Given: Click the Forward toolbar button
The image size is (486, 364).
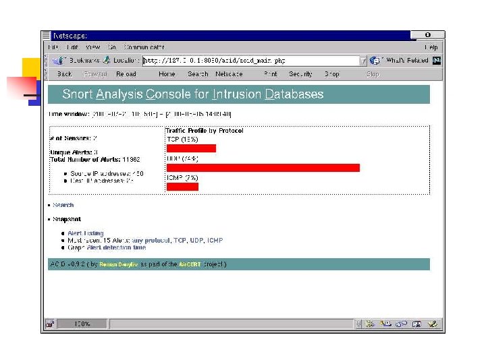Looking at the screenshot, I should coord(95,74).
